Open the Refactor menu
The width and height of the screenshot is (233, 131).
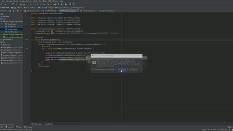point(29,1)
